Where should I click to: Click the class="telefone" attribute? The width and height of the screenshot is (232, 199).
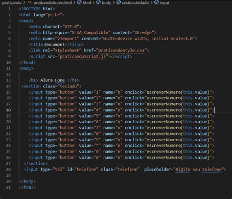click(120, 170)
